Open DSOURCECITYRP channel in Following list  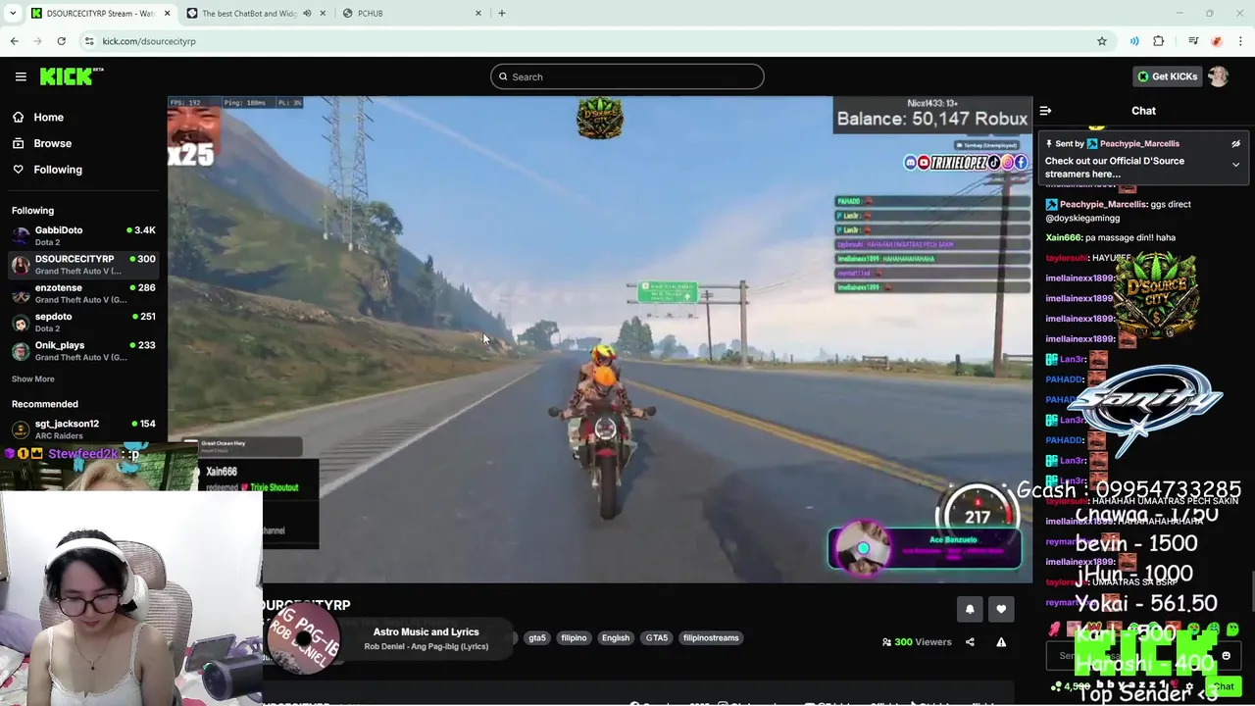83,264
